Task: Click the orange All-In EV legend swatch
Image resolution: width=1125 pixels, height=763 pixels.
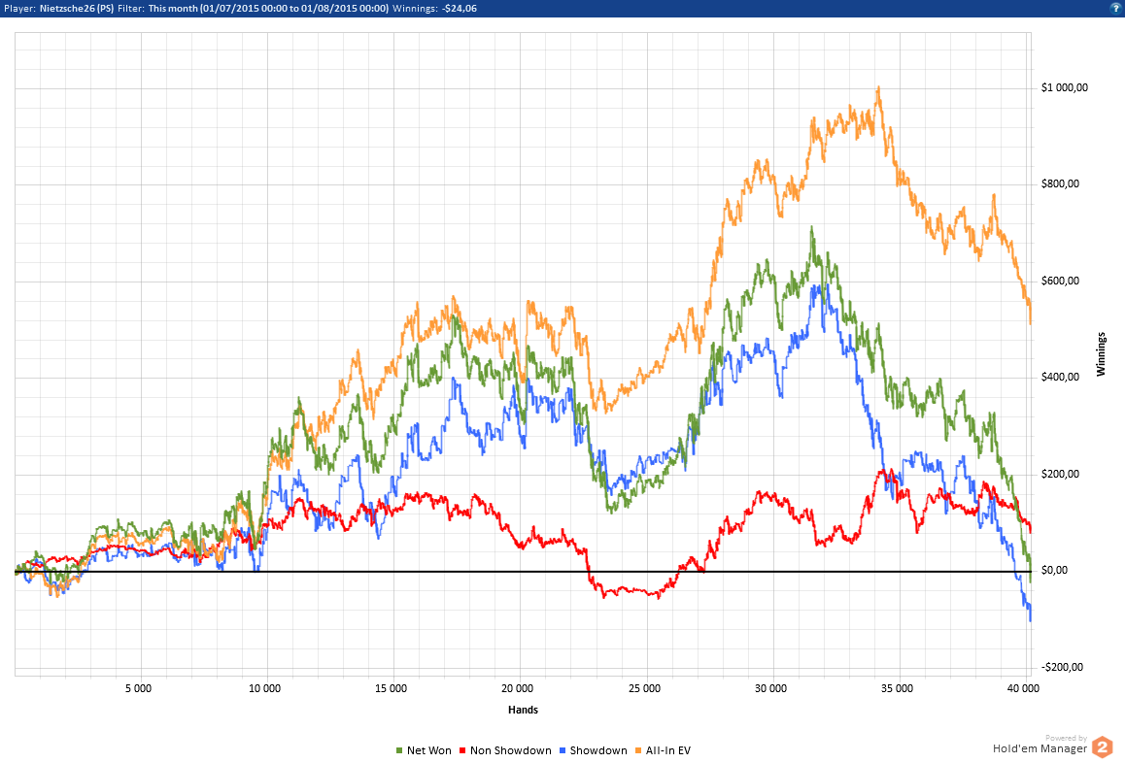Action: (638, 750)
